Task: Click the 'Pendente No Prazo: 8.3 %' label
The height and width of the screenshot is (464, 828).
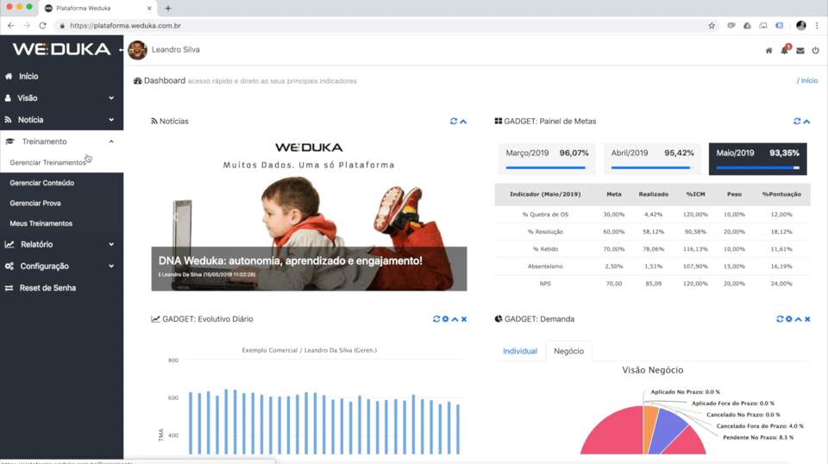Action: (758, 437)
